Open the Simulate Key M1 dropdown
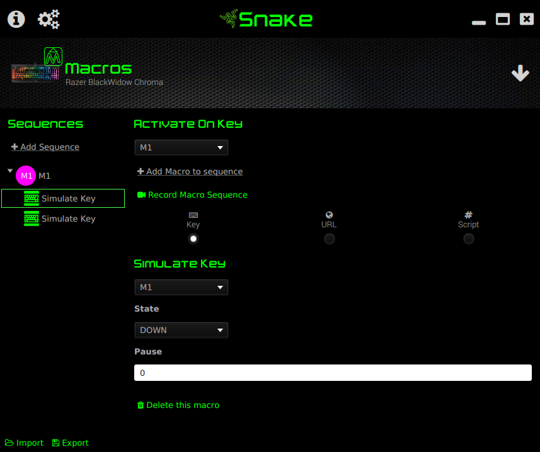540x452 pixels. 181,287
